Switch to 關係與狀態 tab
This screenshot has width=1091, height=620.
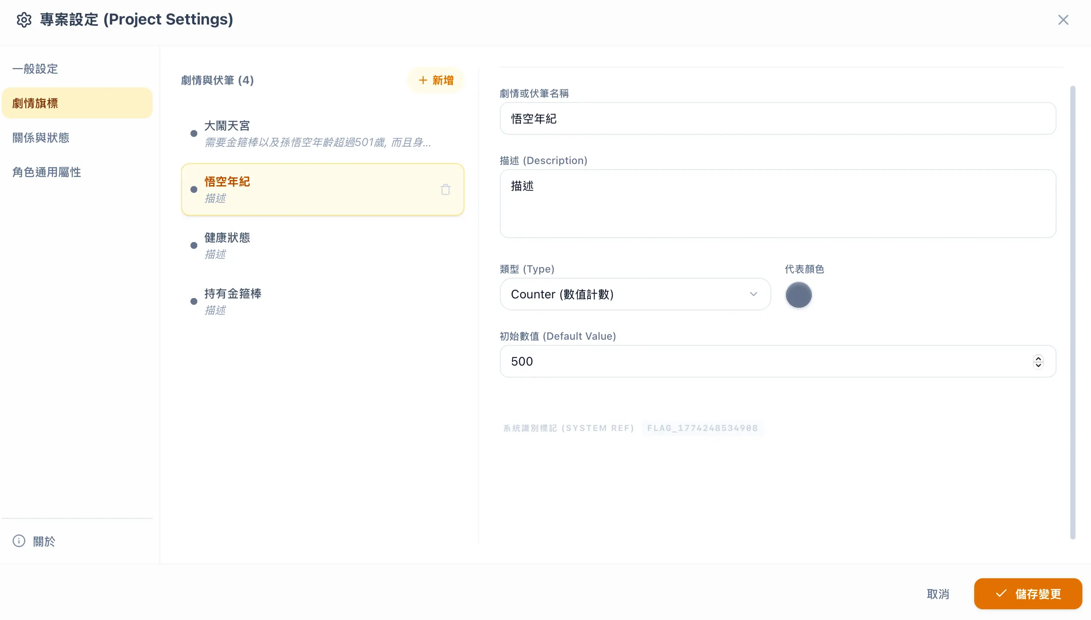[77, 138]
